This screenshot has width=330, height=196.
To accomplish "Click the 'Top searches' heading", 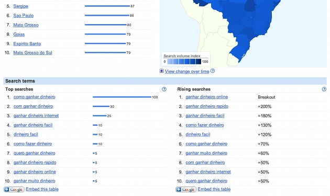I will point(19,89).
